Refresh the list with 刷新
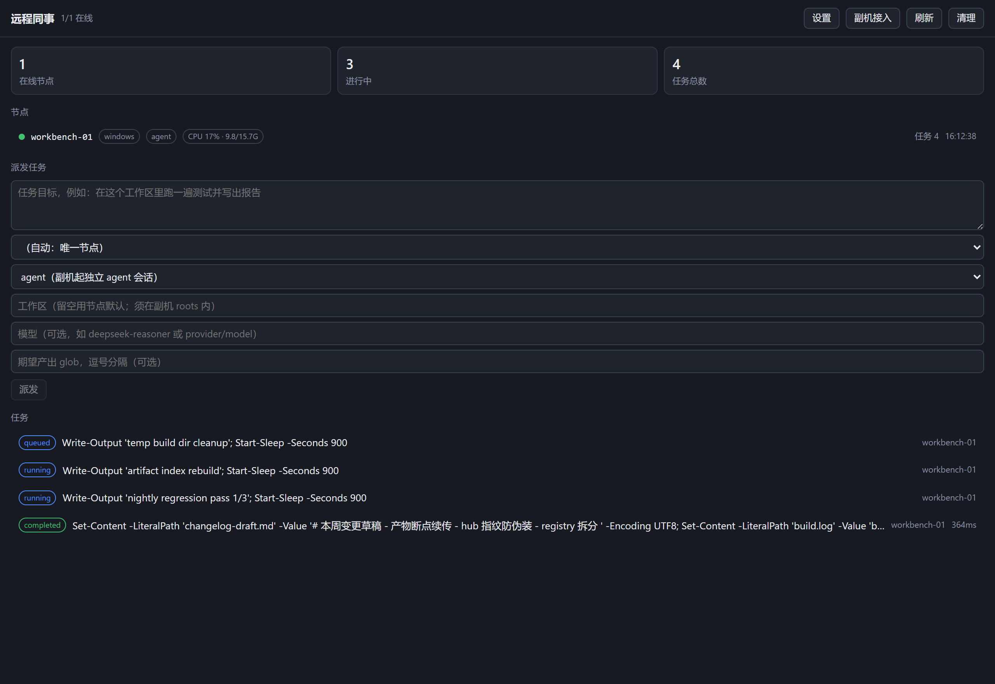995x684 pixels. click(924, 18)
